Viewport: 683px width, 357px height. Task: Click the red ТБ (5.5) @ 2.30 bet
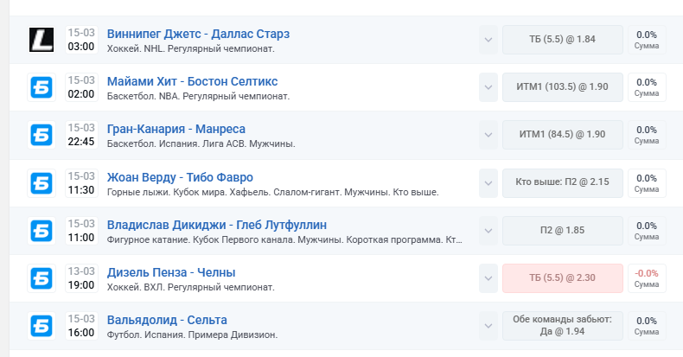(x=562, y=277)
